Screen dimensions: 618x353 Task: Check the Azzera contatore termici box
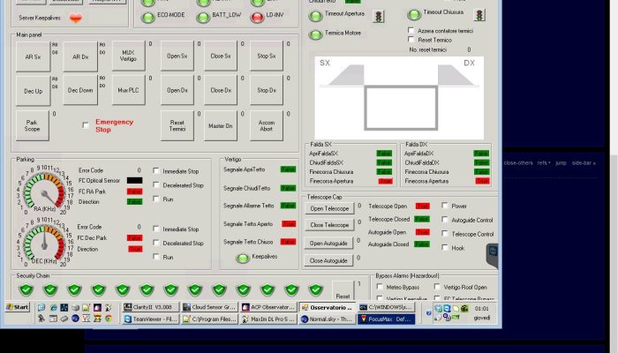411,30
